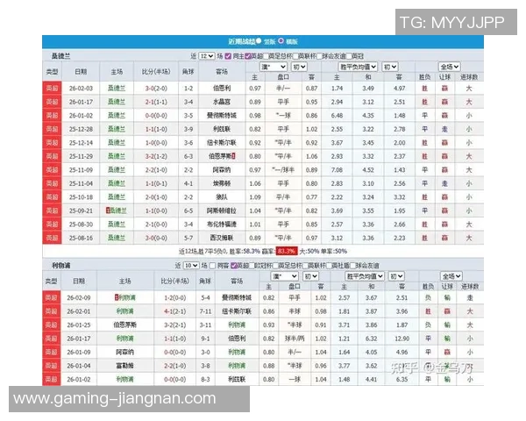Click score 1-2(0-0) in 26-02-09 row

click(174, 298)
